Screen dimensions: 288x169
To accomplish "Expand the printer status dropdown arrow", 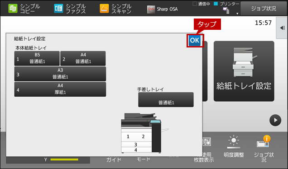I will coord(237,14).
